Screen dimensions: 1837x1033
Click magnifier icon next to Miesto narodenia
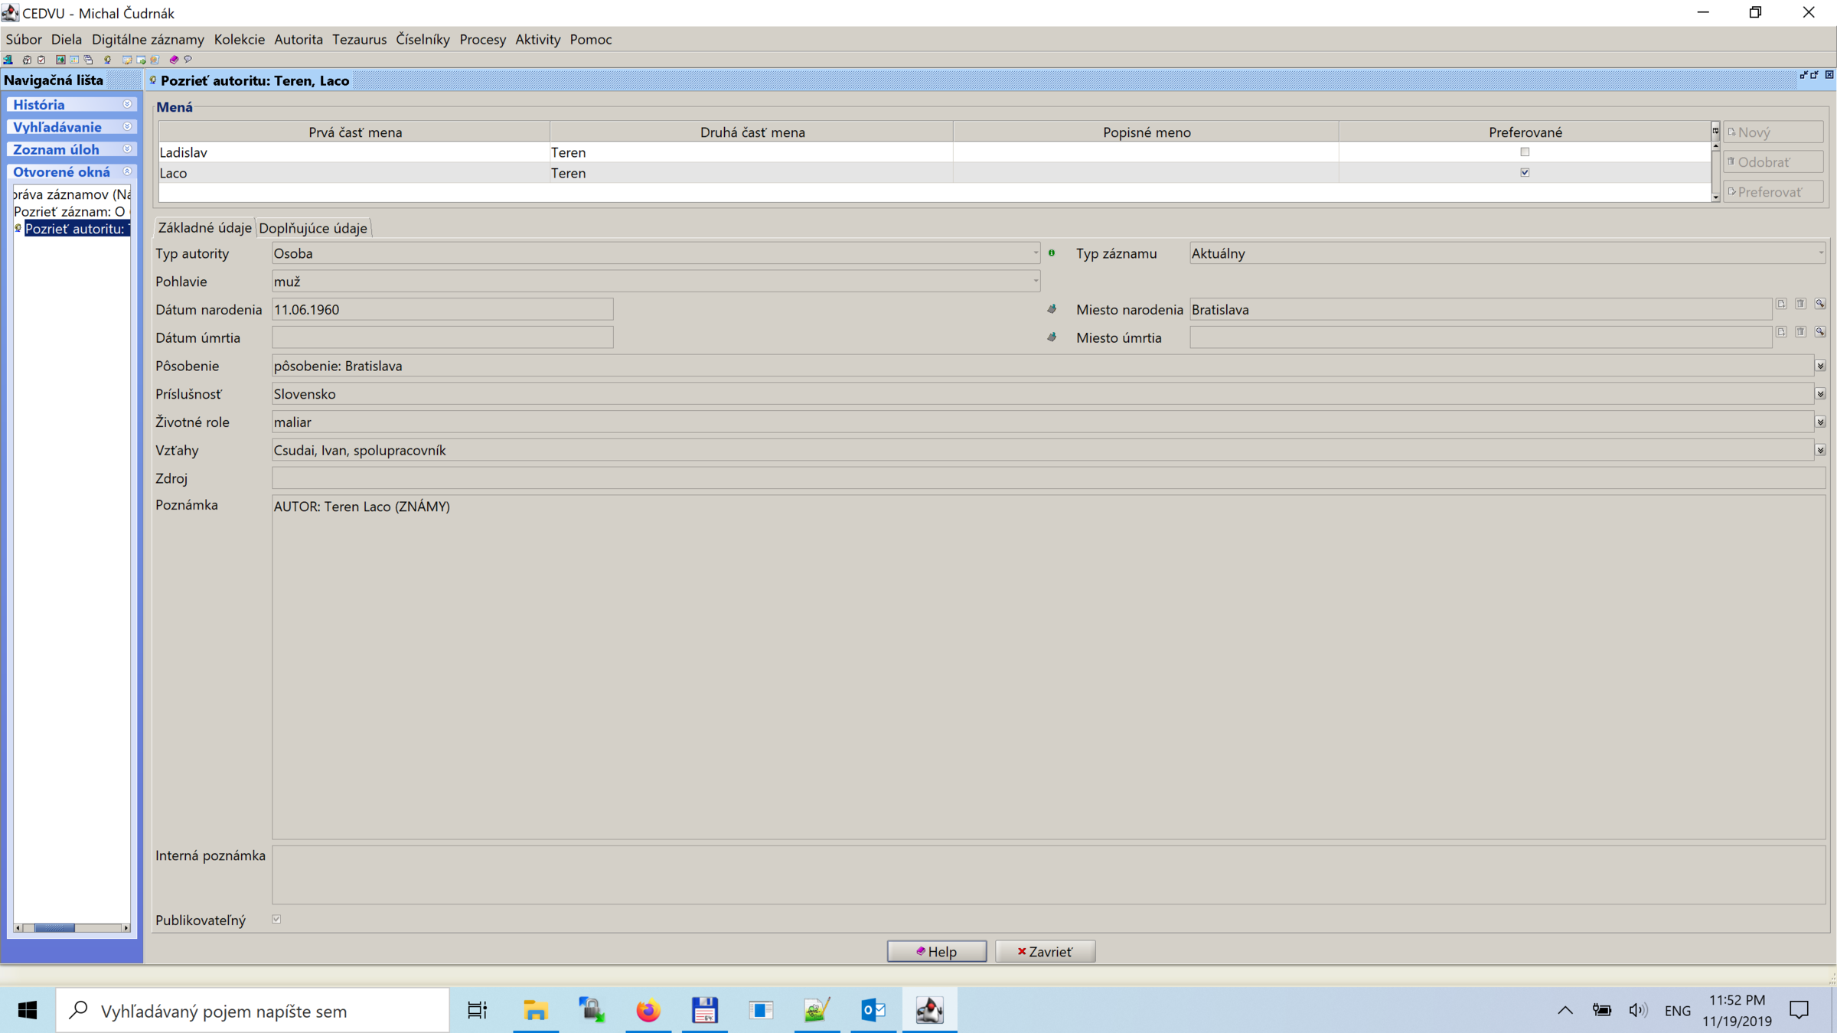click(1820, 305)
